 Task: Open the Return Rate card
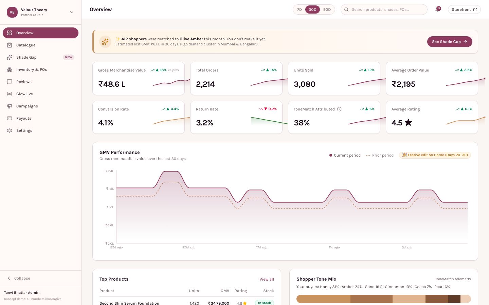click(236, 117)
